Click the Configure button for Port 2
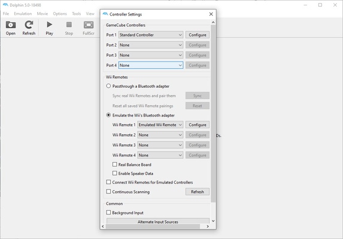343x239 pixels. pos(198,45)
